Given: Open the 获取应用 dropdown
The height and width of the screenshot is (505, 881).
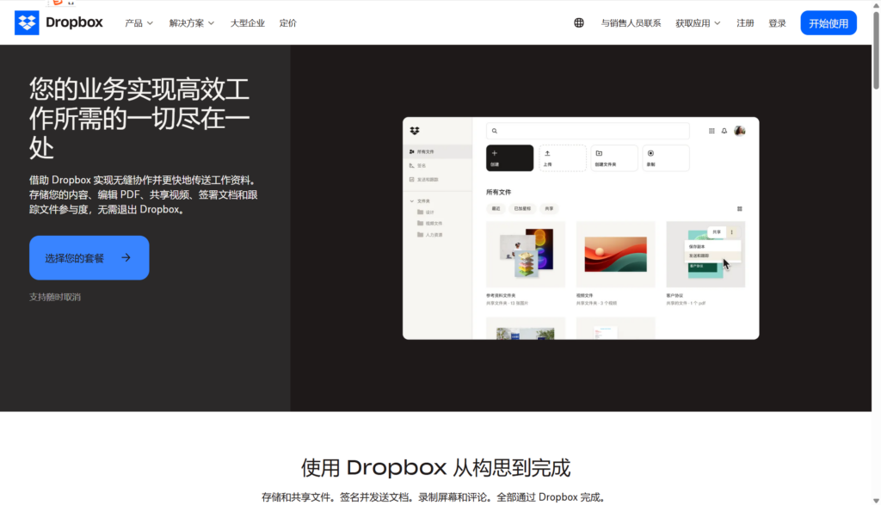Looking at the screenshot, I should pos(698,23).
